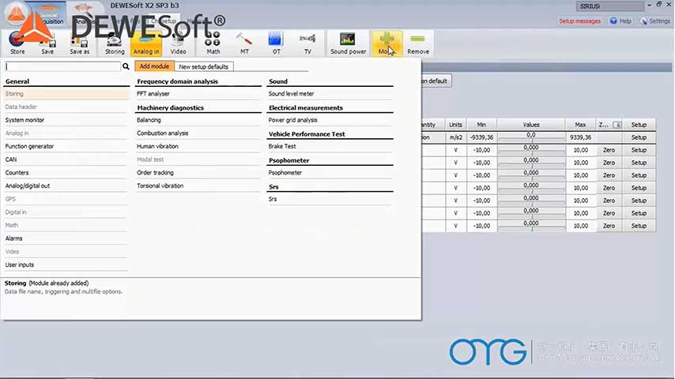This screenshot has width=675, height=379.
Task: Click the TV torsional vibration icon
Action: (307, 43)
